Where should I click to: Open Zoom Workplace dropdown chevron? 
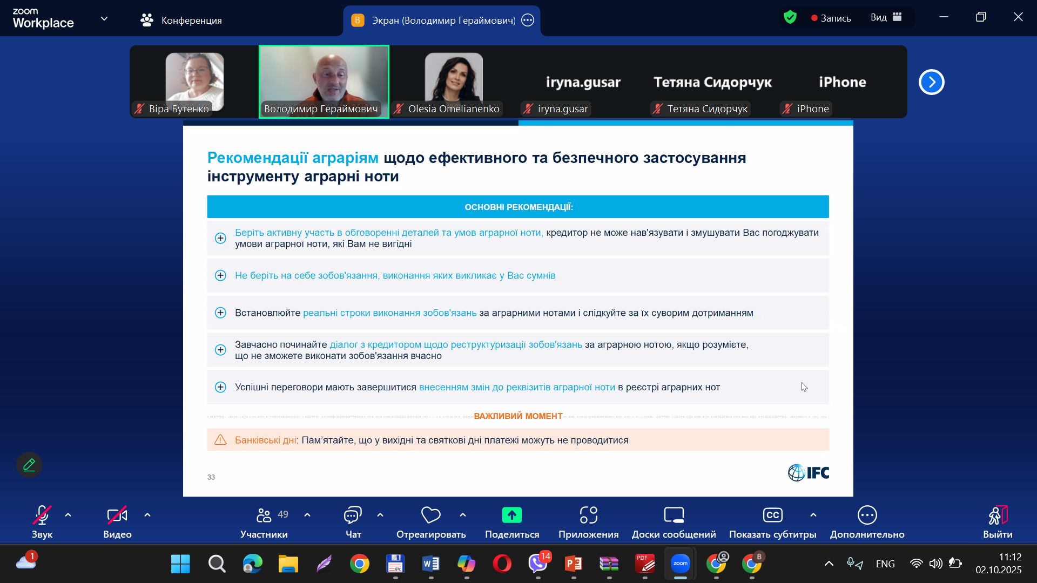click(104, 19)
